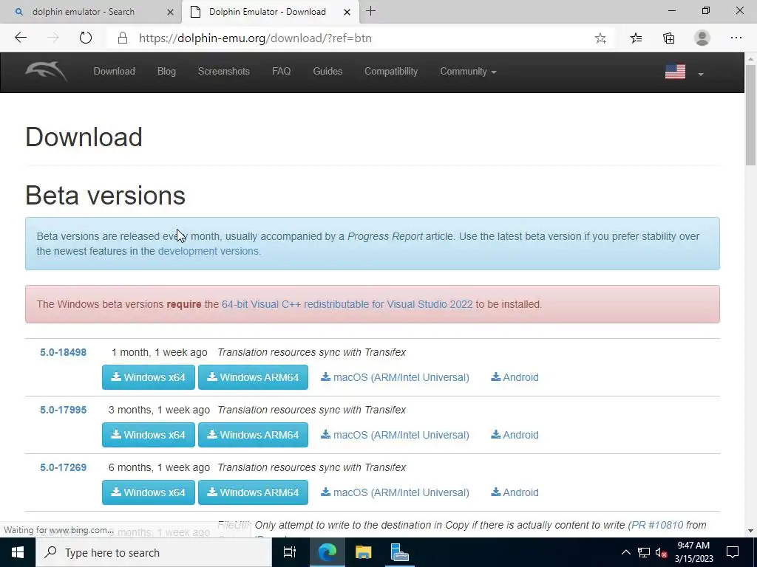
Task: Expand the language dropdown caret
Action: coord(701,74)
